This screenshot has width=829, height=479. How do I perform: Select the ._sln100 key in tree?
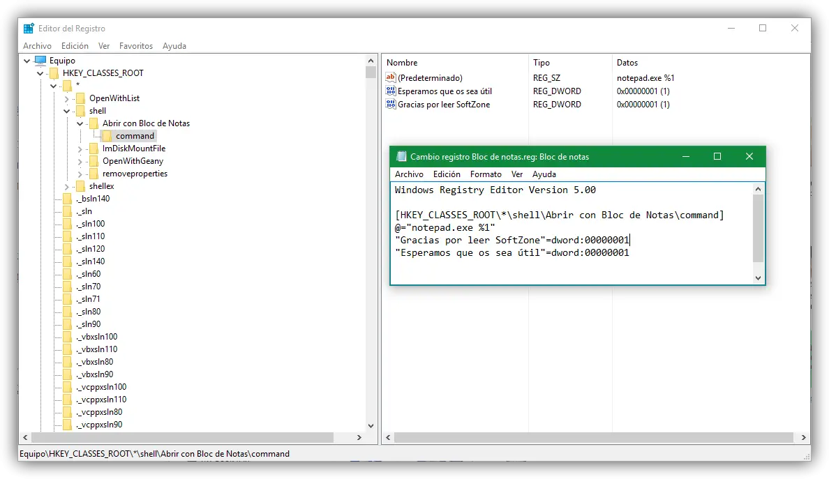click(x=91, y=224)
